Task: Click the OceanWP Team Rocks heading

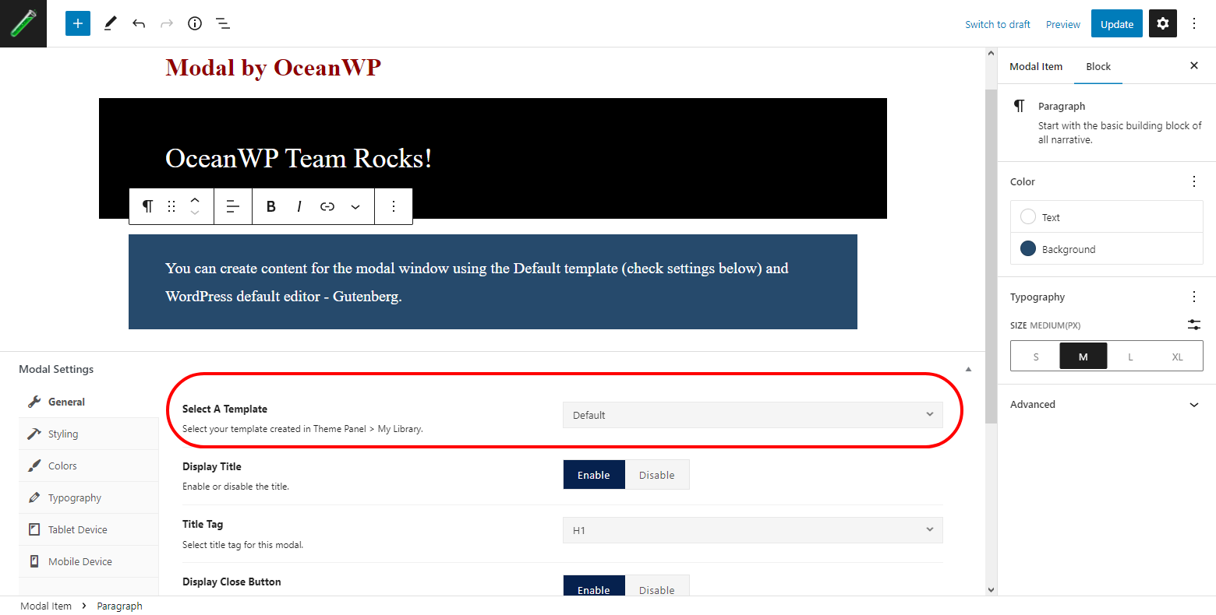Action: [299, 158]
